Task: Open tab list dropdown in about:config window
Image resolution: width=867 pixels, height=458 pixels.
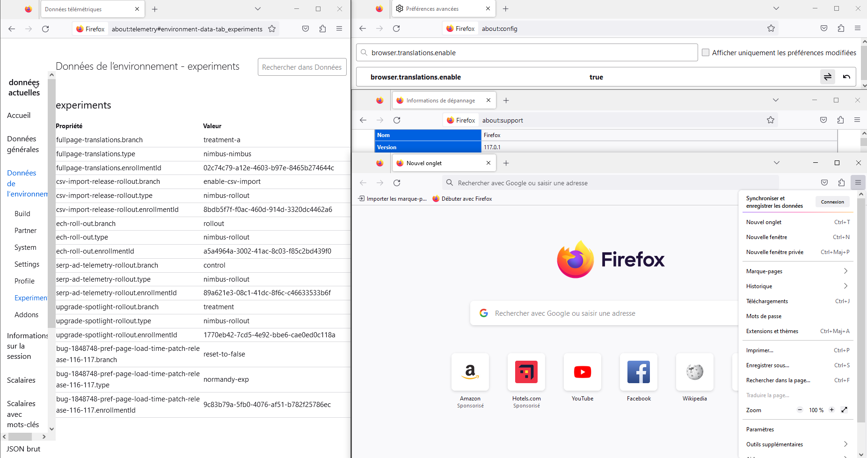Action: click(776, 8)
